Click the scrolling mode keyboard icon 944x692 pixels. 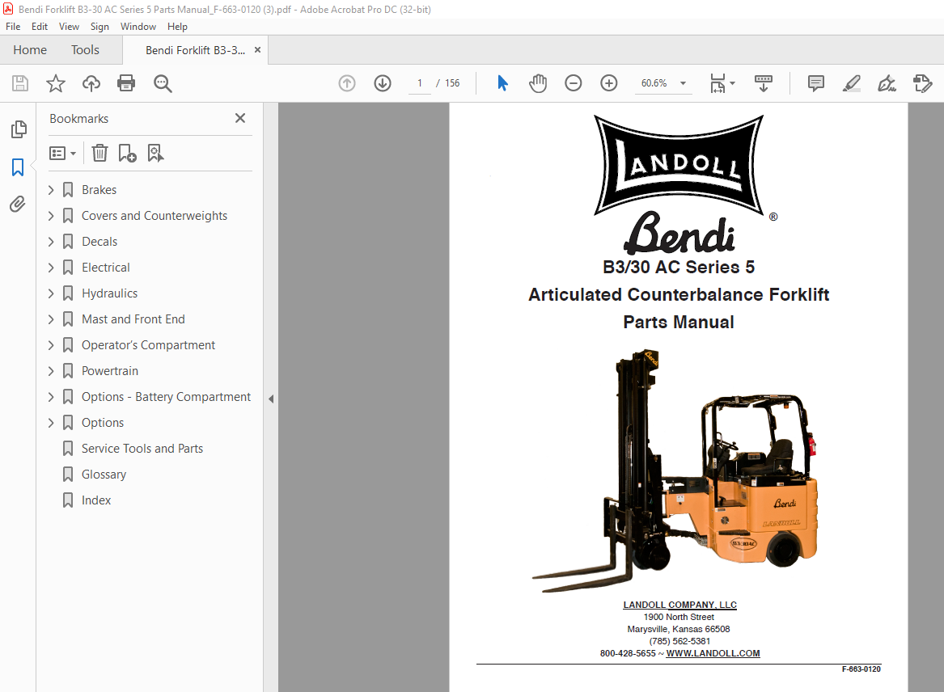764,83
